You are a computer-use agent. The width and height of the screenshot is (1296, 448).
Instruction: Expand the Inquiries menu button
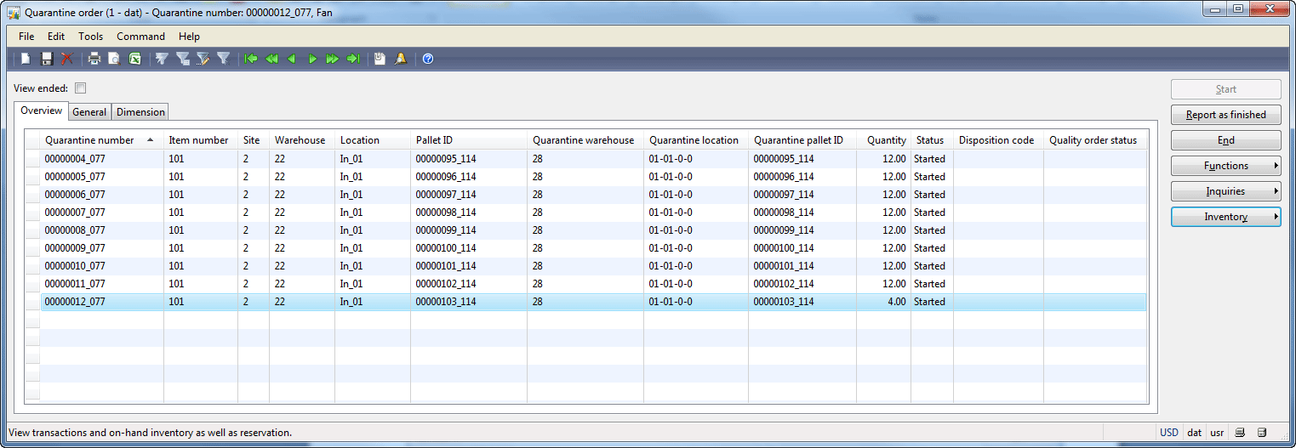click(1225, 191)
